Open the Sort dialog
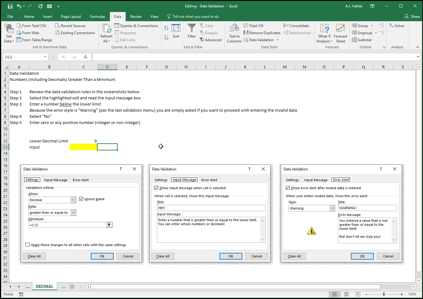Viewport: 423px width, 299px height. (176, 31)
